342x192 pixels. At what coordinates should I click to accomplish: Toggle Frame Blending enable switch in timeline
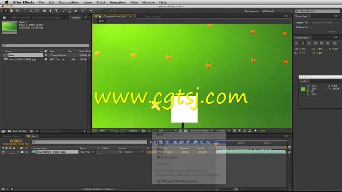pyautogui.click(x=181, y=142)
